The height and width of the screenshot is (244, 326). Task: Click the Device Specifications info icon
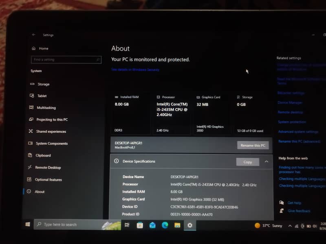pos(117,161)
